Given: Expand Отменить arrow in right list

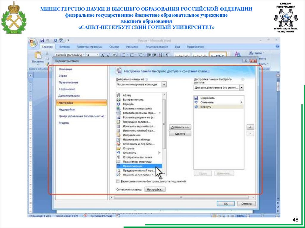Looking at the screenshot, I should (x=242, y=102).
